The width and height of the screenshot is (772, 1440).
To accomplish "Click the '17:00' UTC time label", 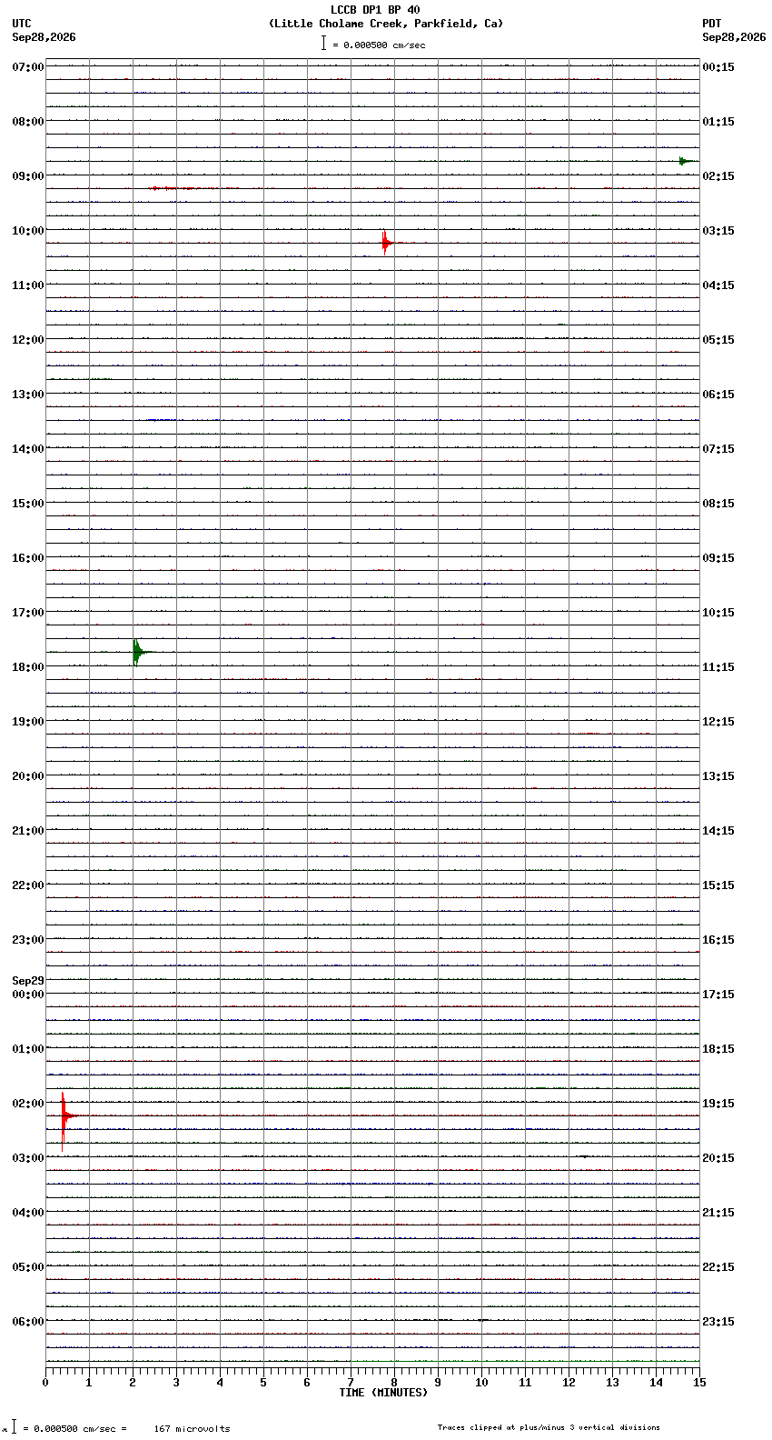I will pos(28,613).
